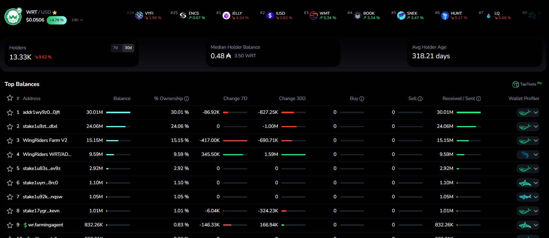Click the TapTools Pro logo

click(x=527, y=84)
